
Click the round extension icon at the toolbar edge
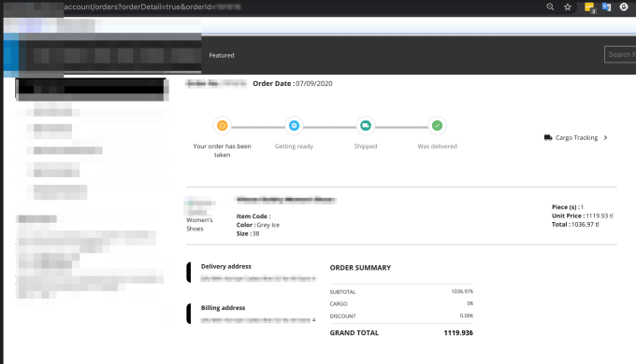(x=624, y=7)
